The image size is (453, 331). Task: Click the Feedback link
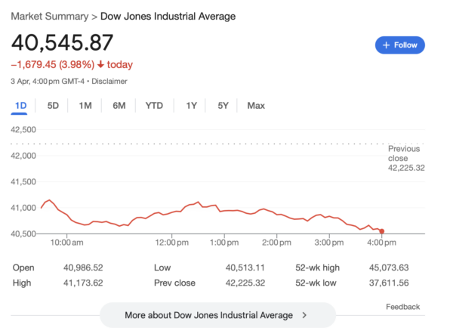click(402, 307)
